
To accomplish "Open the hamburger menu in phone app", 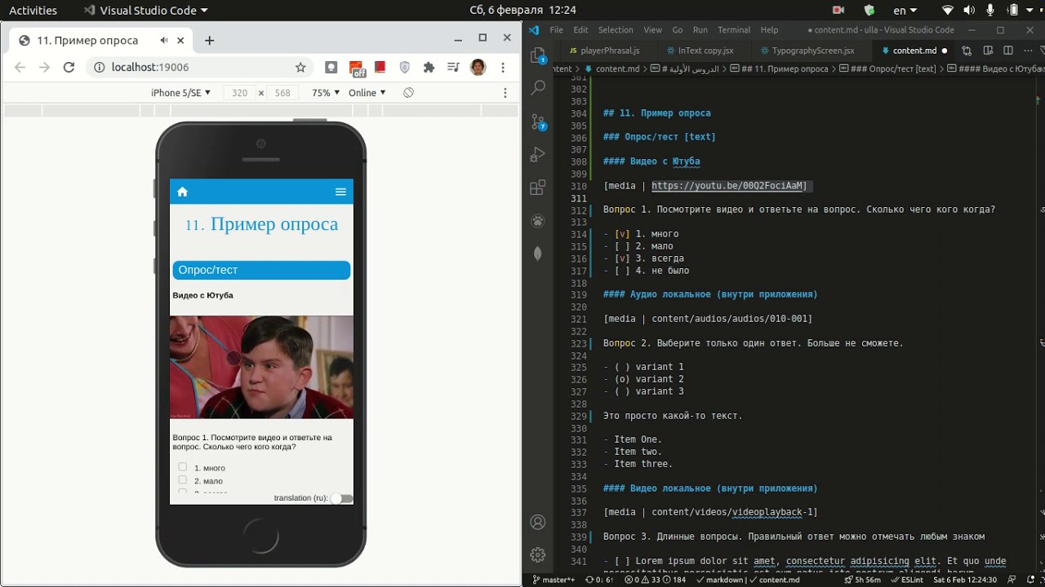I will (340, 192).
